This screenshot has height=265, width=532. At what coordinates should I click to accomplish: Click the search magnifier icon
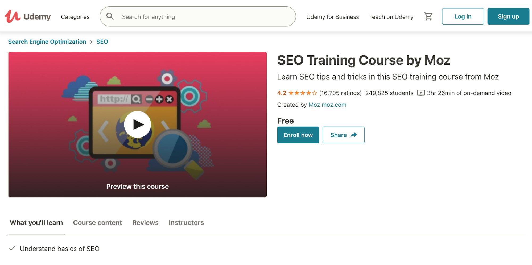pyautogui.click(x=110, y=16)
